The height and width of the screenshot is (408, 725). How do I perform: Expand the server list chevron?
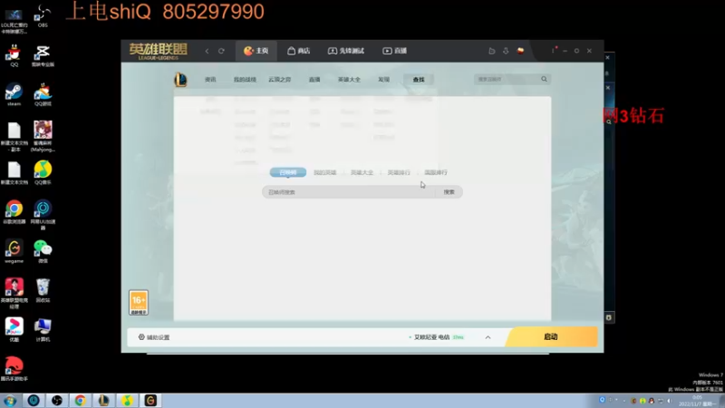click(488, 337)
